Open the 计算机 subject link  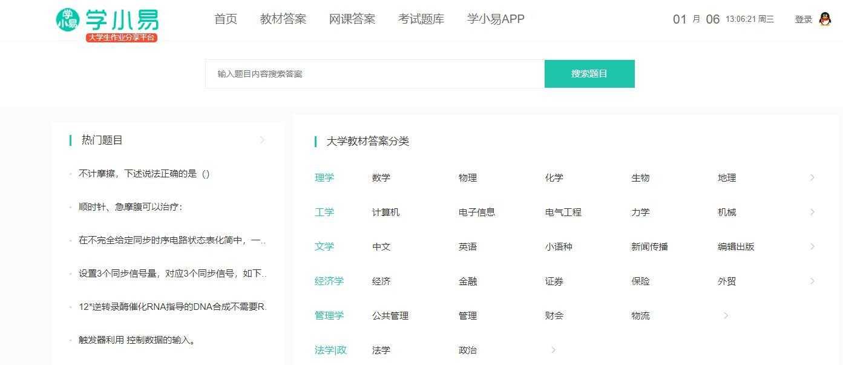386,212
